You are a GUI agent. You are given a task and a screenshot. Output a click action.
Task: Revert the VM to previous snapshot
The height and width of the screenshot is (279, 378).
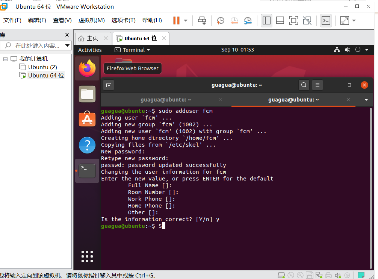[234, 21]
